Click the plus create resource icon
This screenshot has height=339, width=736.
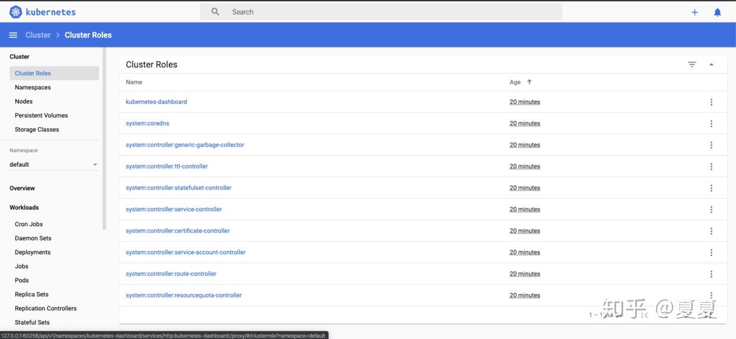point(694,12)
